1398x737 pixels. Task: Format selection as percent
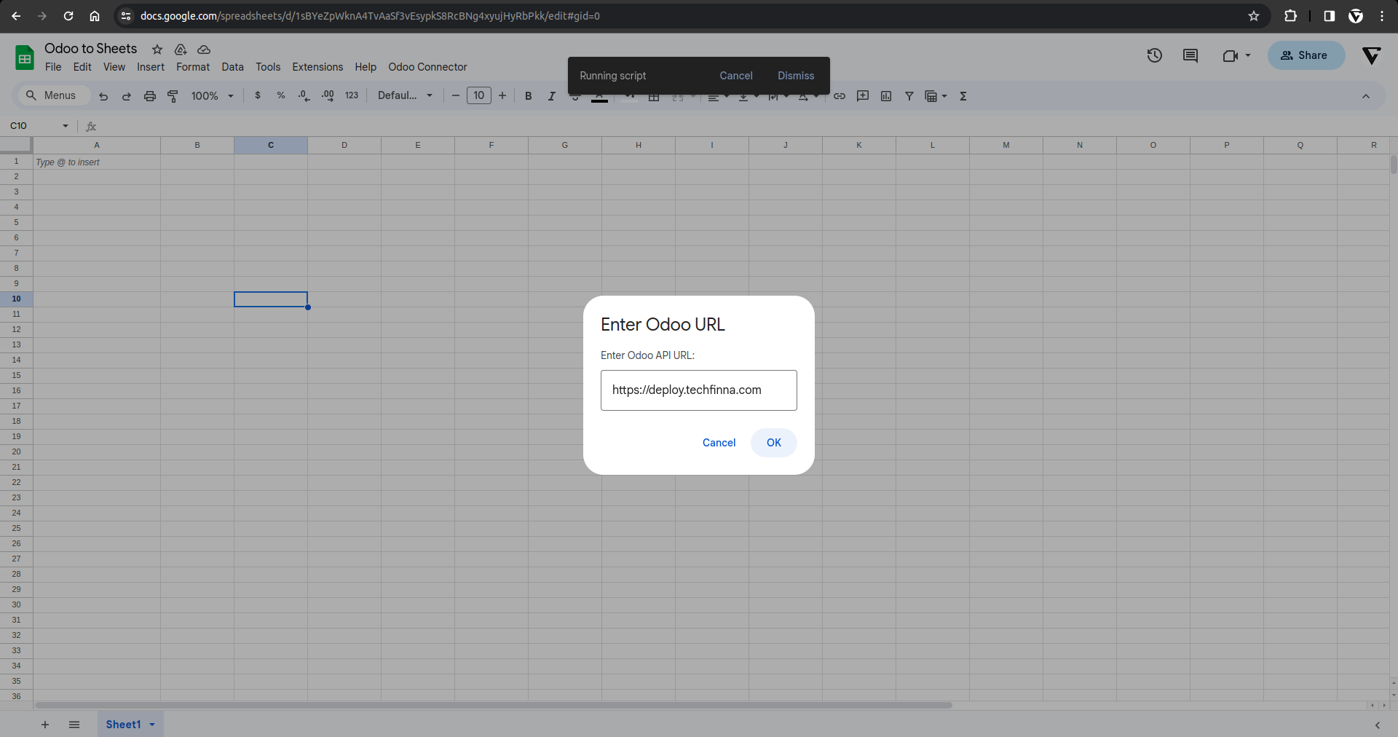click(x=281, y=95)
